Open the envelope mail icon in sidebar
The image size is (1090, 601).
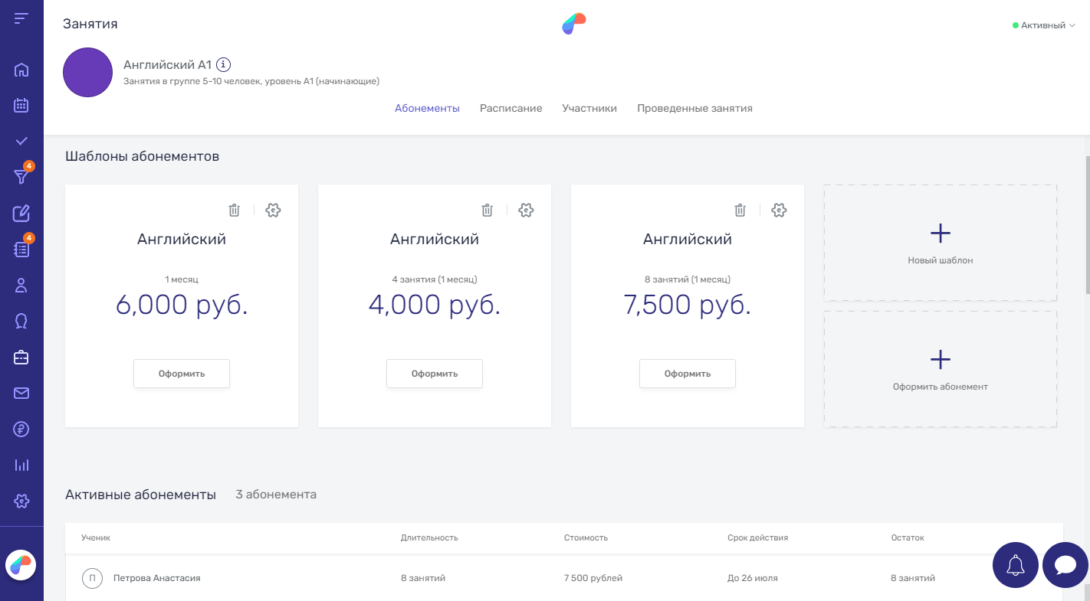coord(21,394)
